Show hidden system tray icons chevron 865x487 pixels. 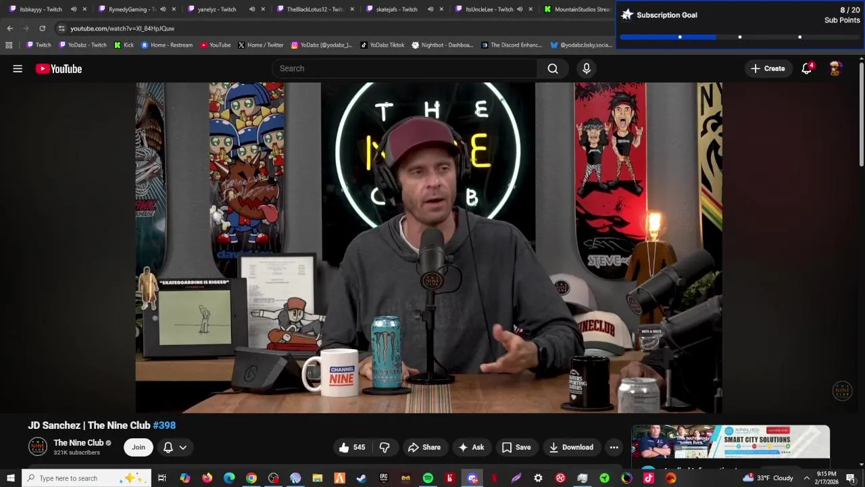[x=806, y=478]
